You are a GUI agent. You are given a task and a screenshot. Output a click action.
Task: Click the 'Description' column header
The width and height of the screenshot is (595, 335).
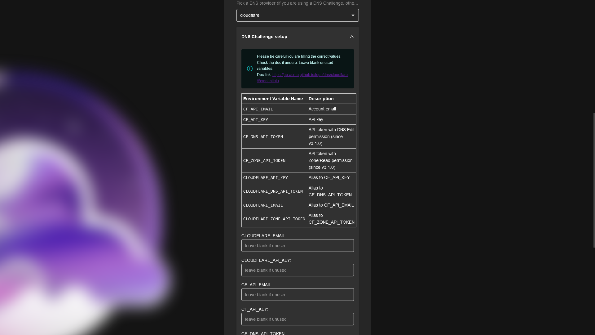[x=332, y=99]
